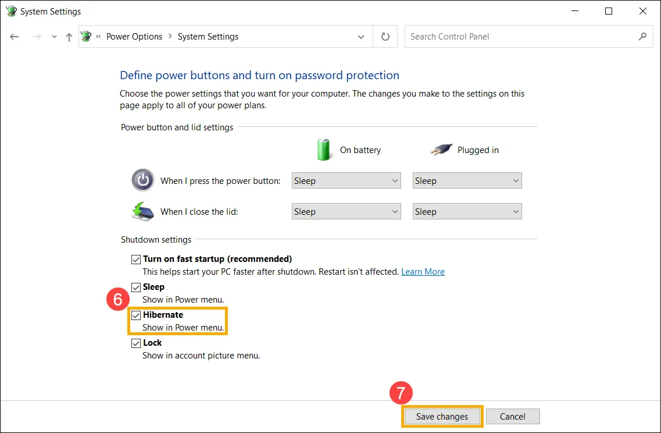
Task: Uncheck Turn on fast startup
Action: pyautogui.click(x=135, y=259)
